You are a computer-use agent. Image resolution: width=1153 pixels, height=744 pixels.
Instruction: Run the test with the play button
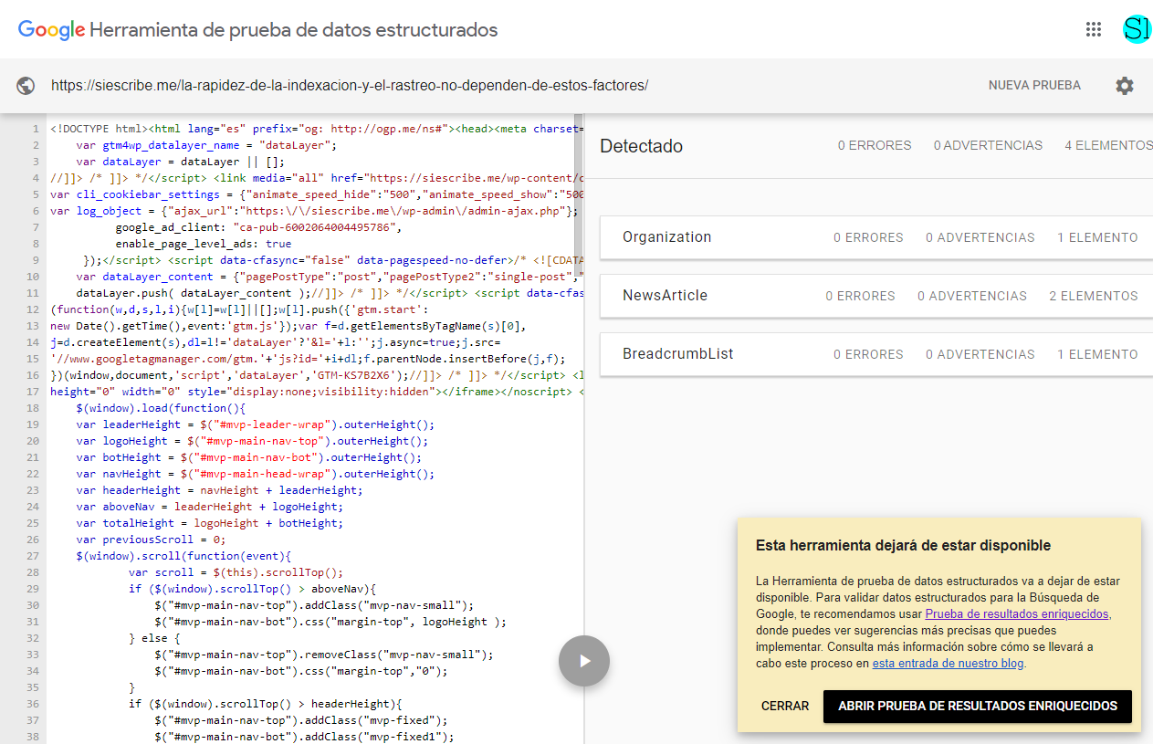tap(584, 661)
